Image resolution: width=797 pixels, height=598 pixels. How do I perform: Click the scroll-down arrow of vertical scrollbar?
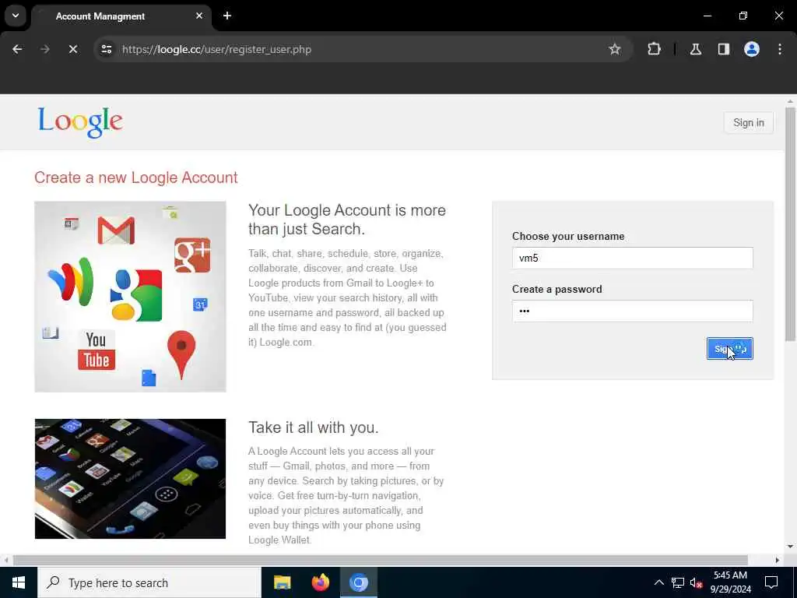pos(790,547)
